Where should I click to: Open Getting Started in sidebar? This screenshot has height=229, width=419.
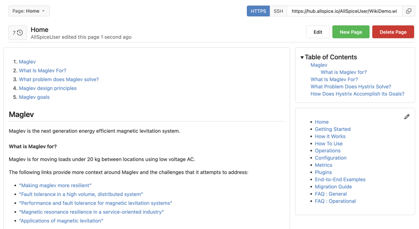[333, 129]
